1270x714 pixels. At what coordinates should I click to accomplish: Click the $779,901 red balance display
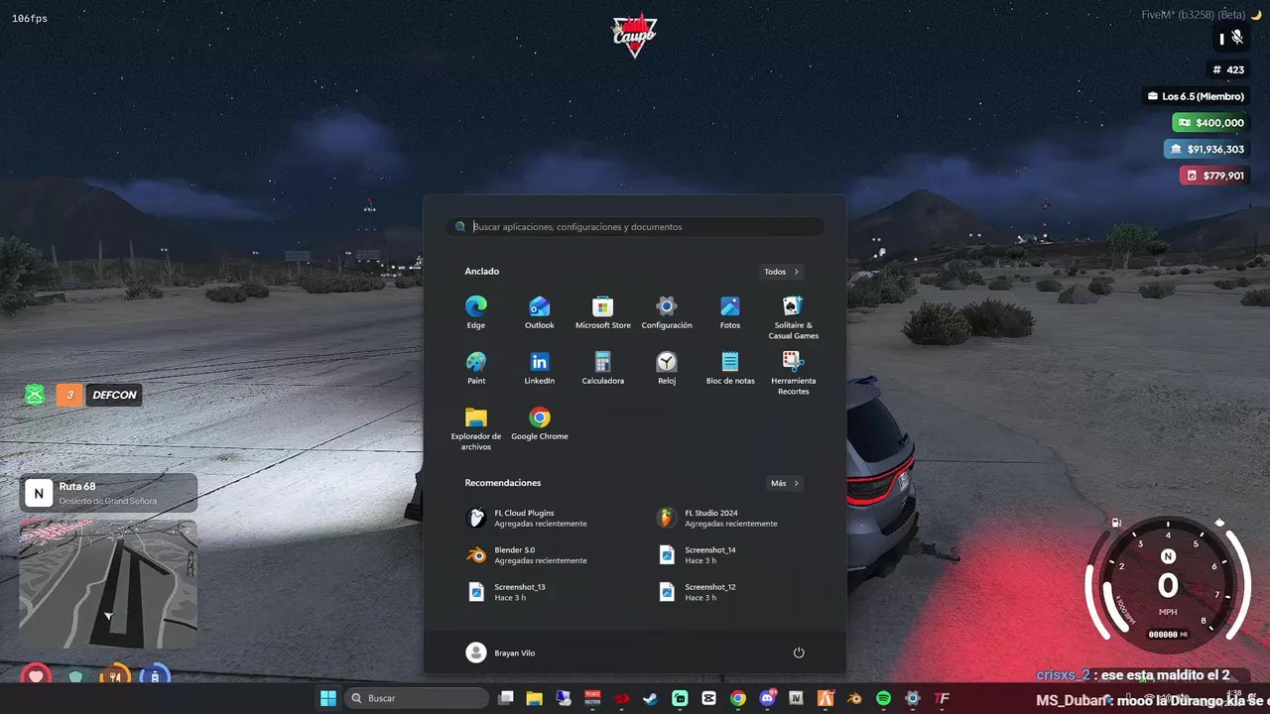tap(1214, 176)
